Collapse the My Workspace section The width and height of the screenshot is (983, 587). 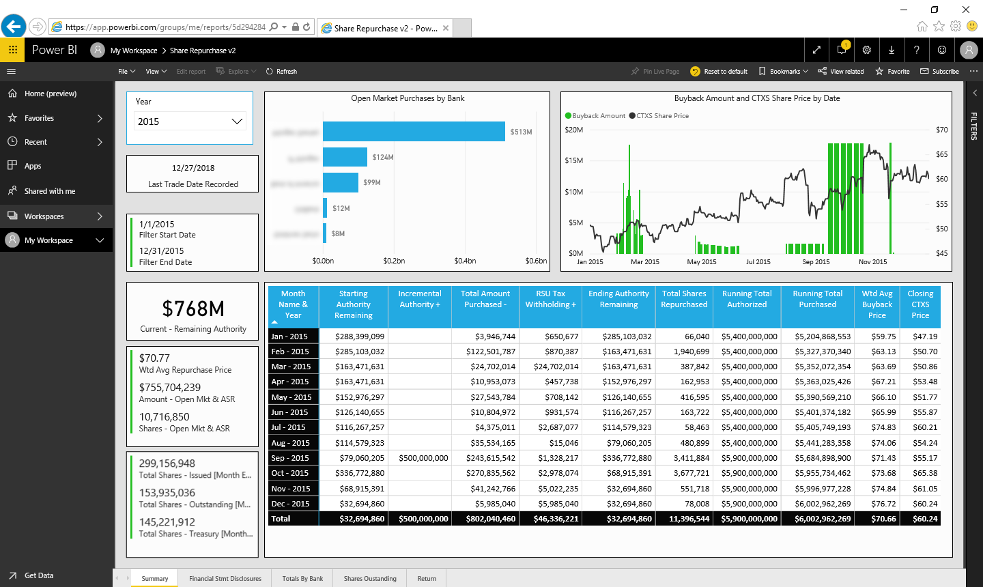coord(100,240)
